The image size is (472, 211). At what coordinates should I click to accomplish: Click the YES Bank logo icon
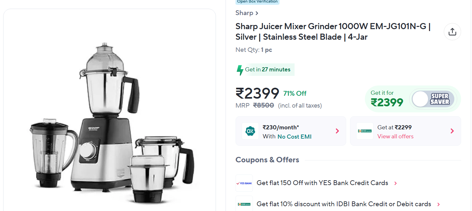(x=244, y=183)
